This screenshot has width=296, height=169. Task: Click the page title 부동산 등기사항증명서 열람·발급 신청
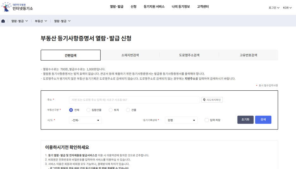coord(86,38)
